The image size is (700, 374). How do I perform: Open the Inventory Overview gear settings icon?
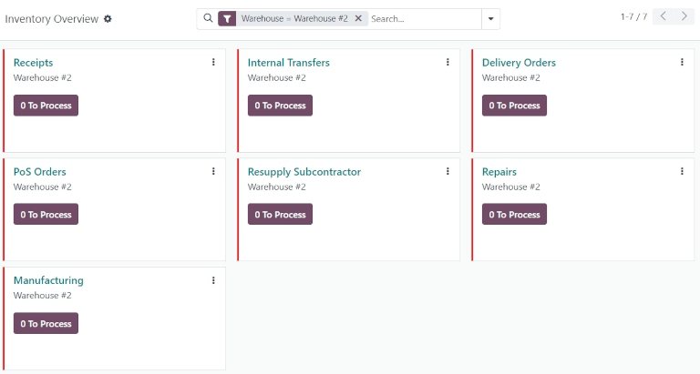click(x=108, y=19)
